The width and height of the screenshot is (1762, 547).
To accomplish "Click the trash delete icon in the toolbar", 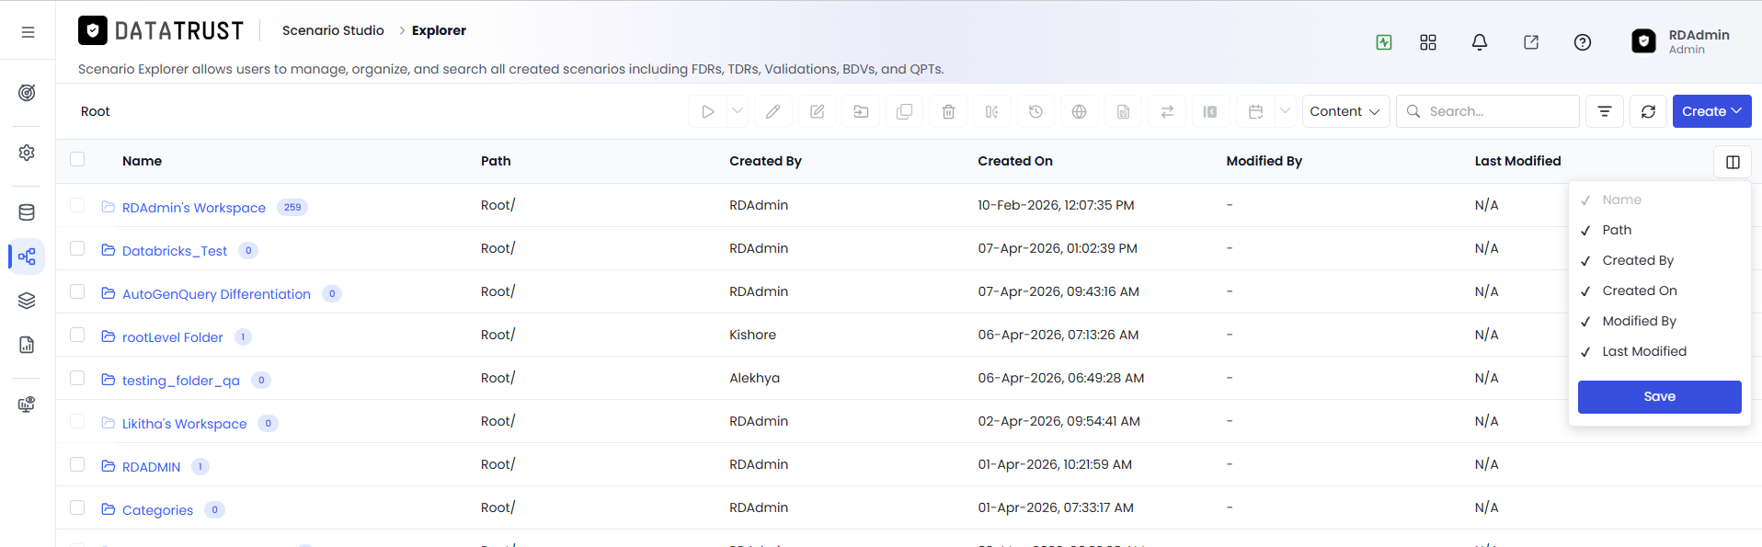I will (949, 111).
